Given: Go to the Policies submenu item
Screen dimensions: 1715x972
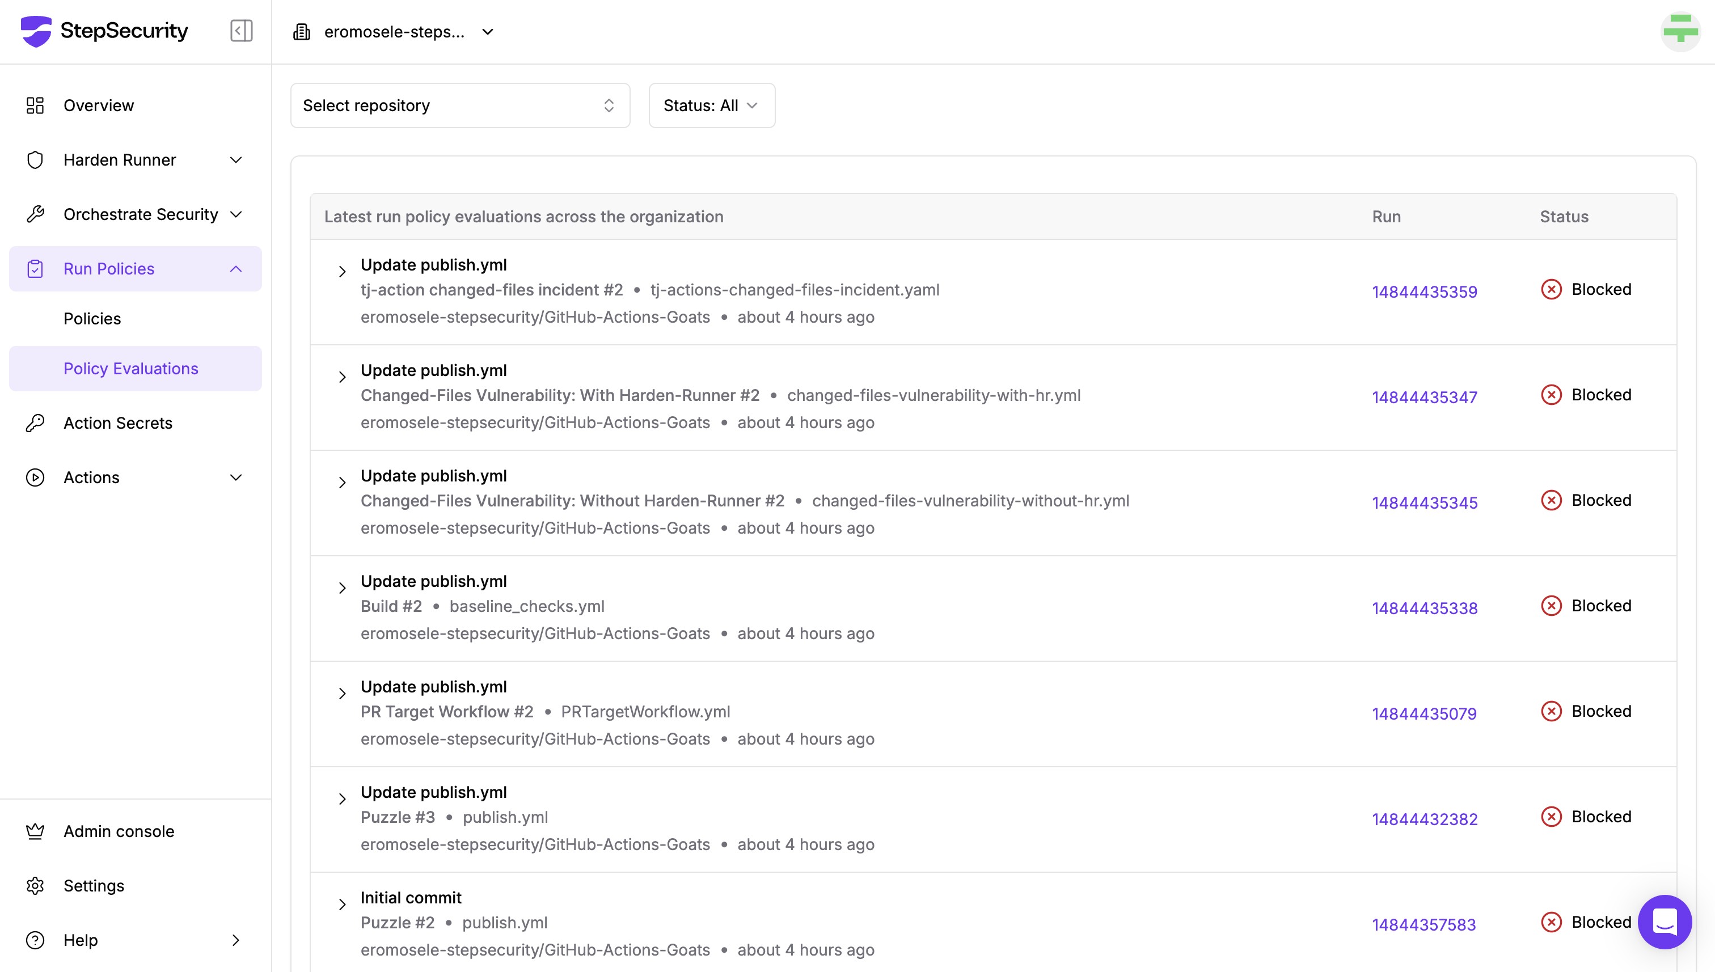Looking at the screenshot, I should [92, 319].
